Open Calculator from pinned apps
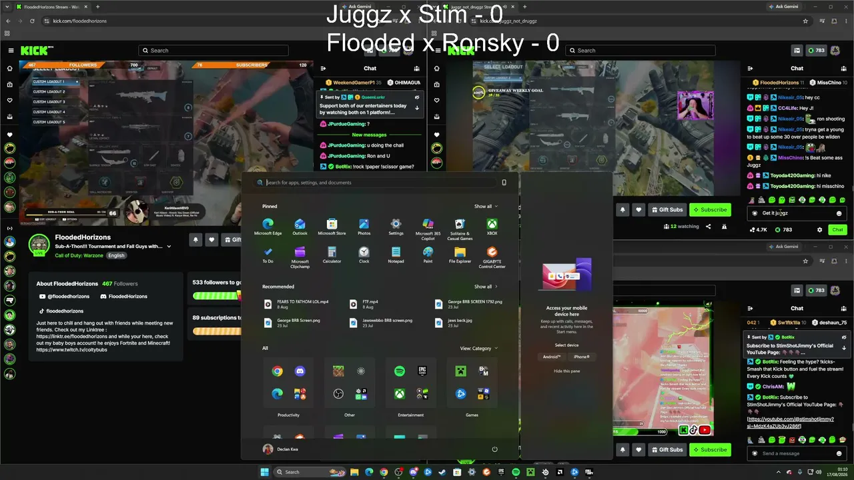 [x=332, y=255]
